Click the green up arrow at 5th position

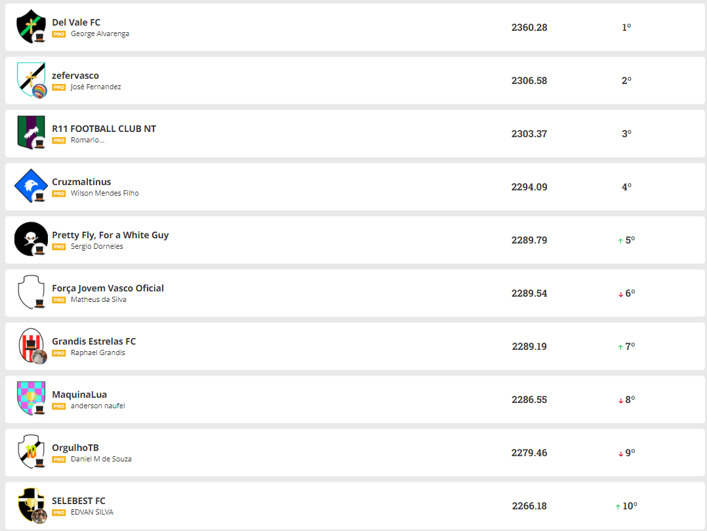tap(620, 241)
